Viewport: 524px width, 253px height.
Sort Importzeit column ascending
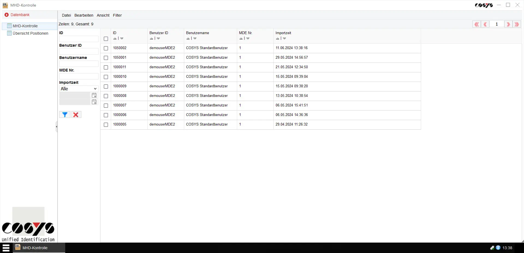click(278, 38)
